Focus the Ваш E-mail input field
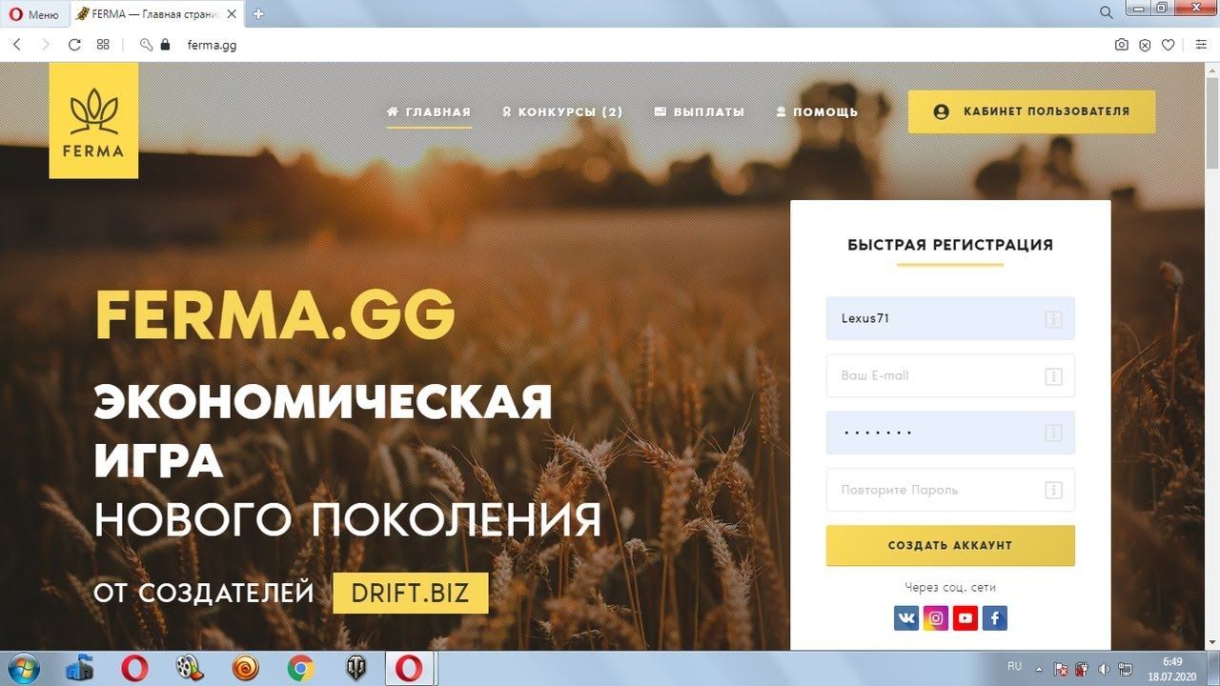The width and height of the screenshot is (1220, 686). tap(950, 375)
